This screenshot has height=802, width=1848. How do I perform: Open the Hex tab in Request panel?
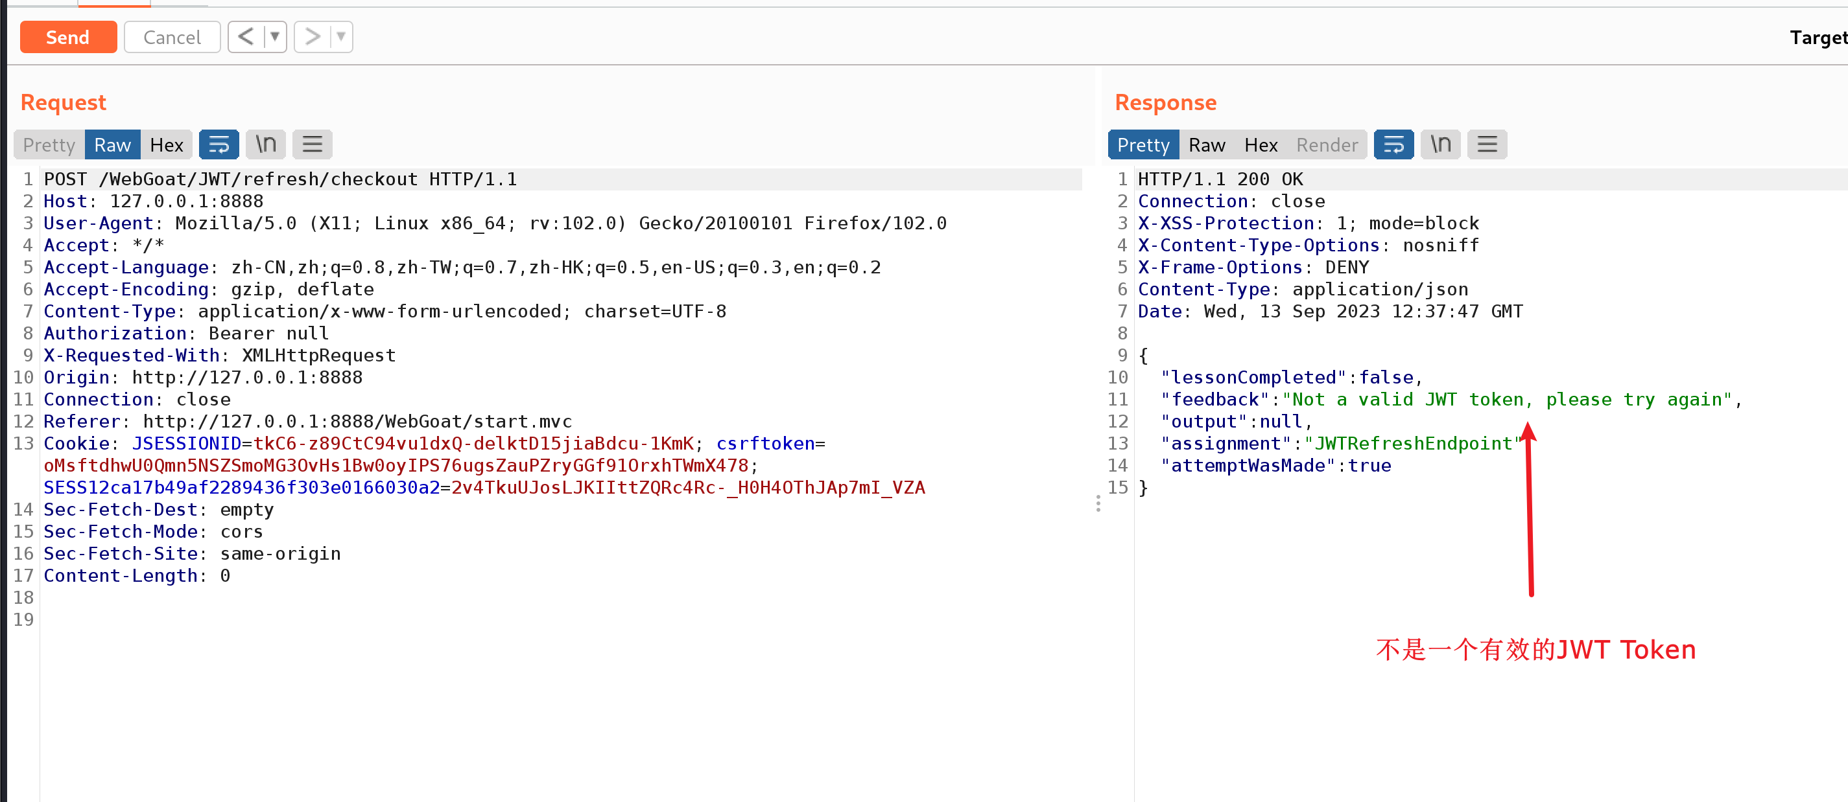(167, 144)
